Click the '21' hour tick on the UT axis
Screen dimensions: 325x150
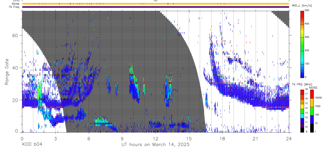(x=256, y=139)
